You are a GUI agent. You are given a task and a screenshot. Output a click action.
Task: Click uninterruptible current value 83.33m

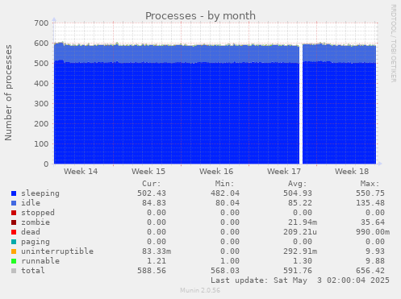(x=157, y=251)
